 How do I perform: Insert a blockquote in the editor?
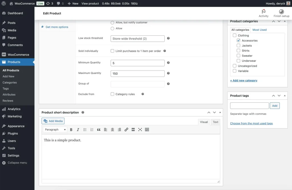(99, 130)
